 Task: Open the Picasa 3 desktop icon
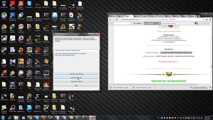21,74
